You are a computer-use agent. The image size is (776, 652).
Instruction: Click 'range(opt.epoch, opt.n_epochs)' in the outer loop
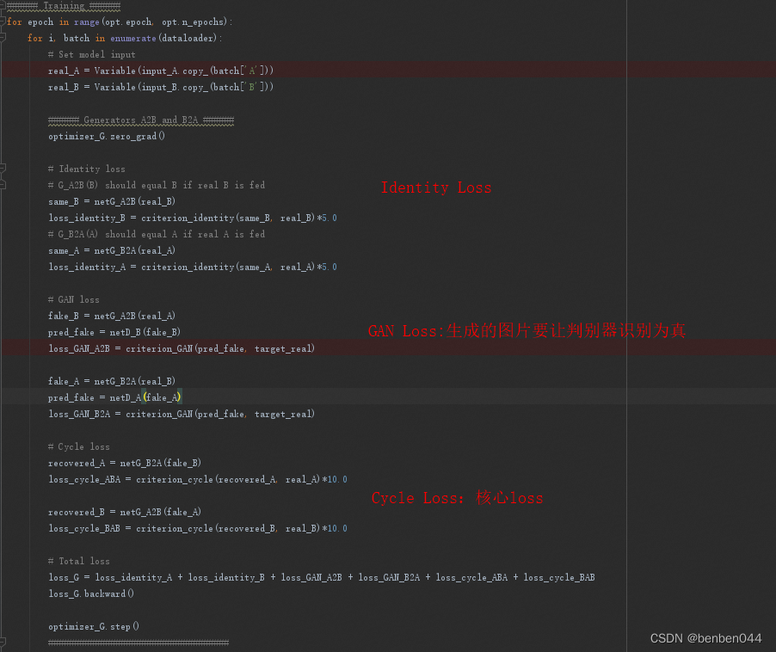(x=151, y=22)
